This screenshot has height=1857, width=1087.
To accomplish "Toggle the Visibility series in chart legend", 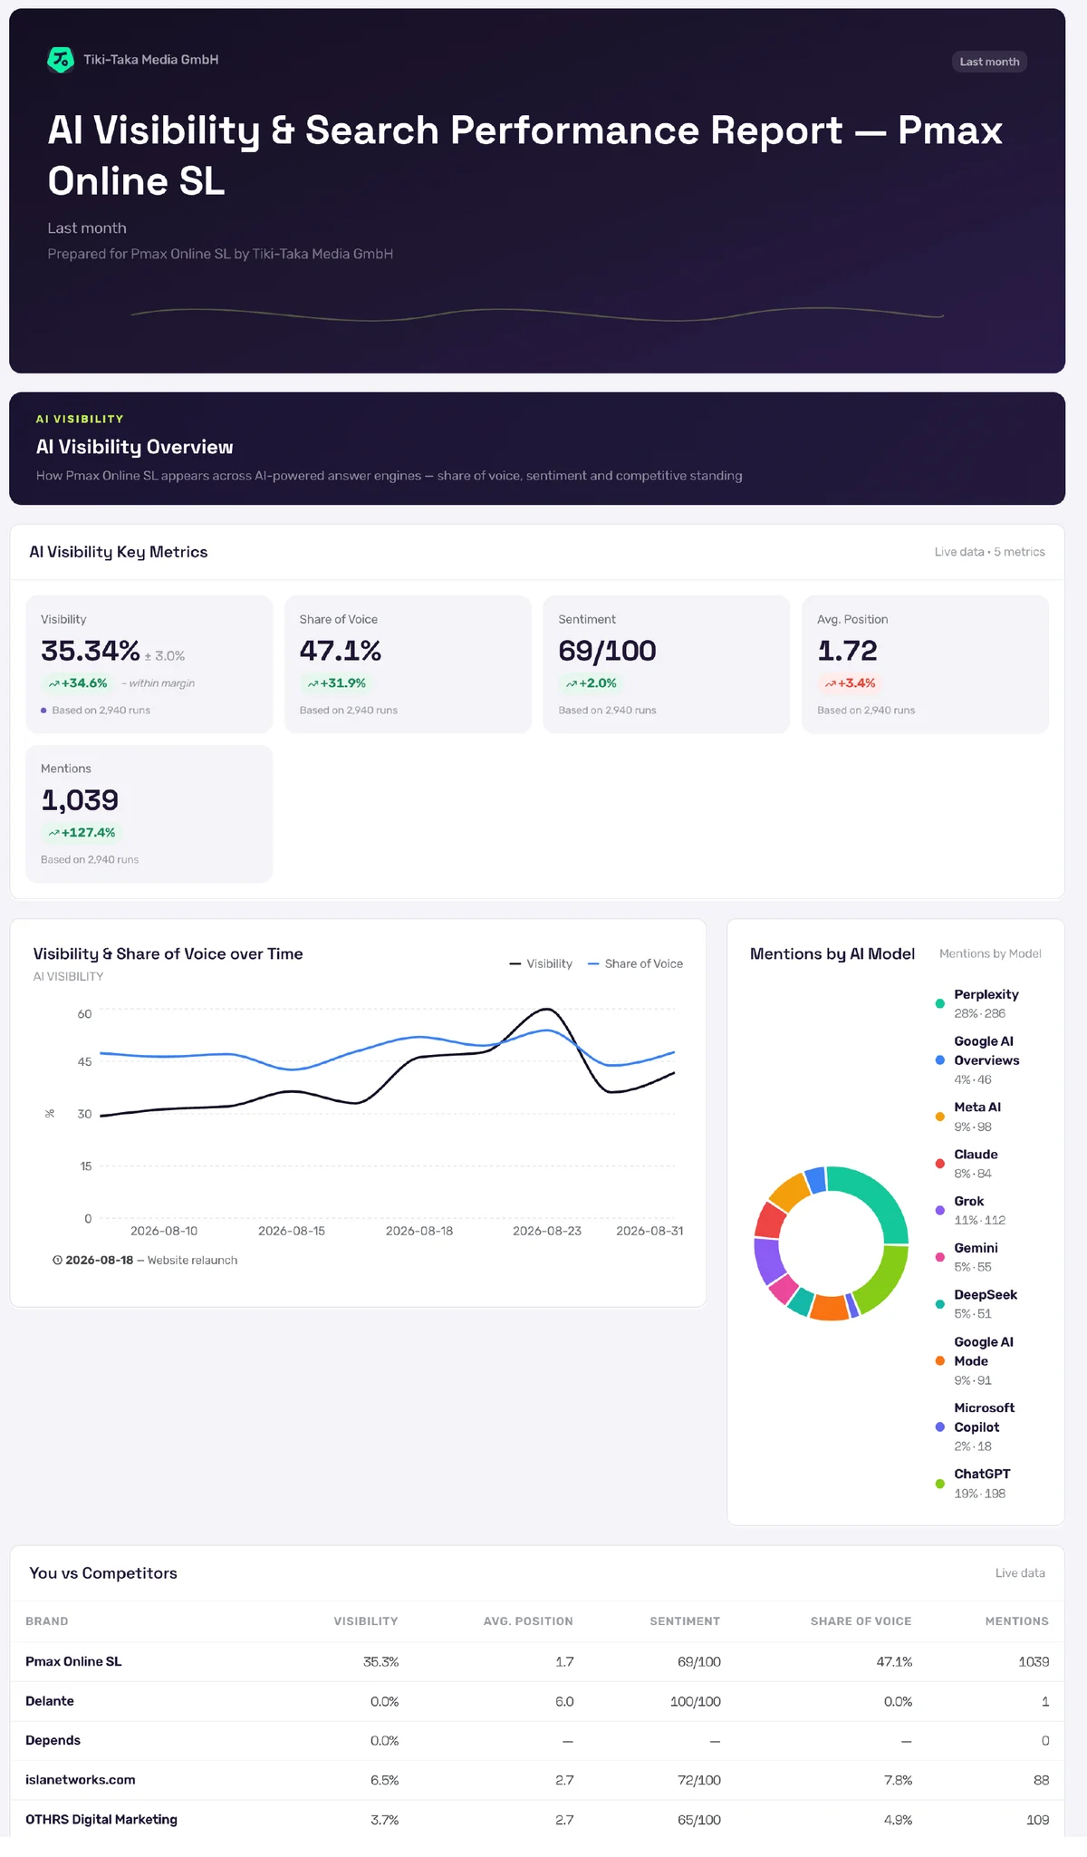I will point(541,963).
